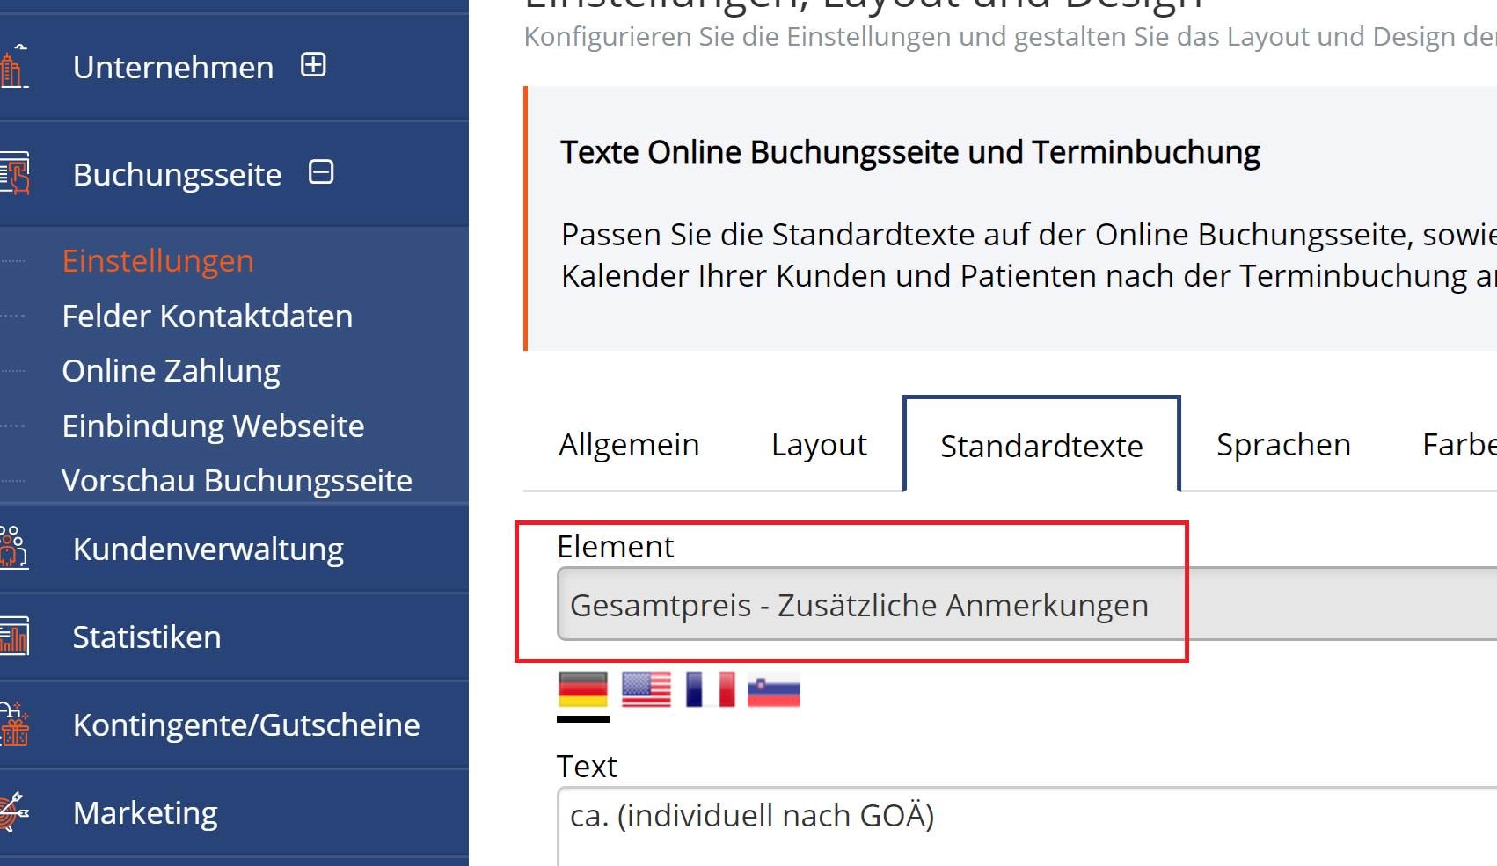Image resolution: width=1497 pixels, height=866 pixels.
Task: Open Marketing menu entry
Action: [x=145, y=813]
